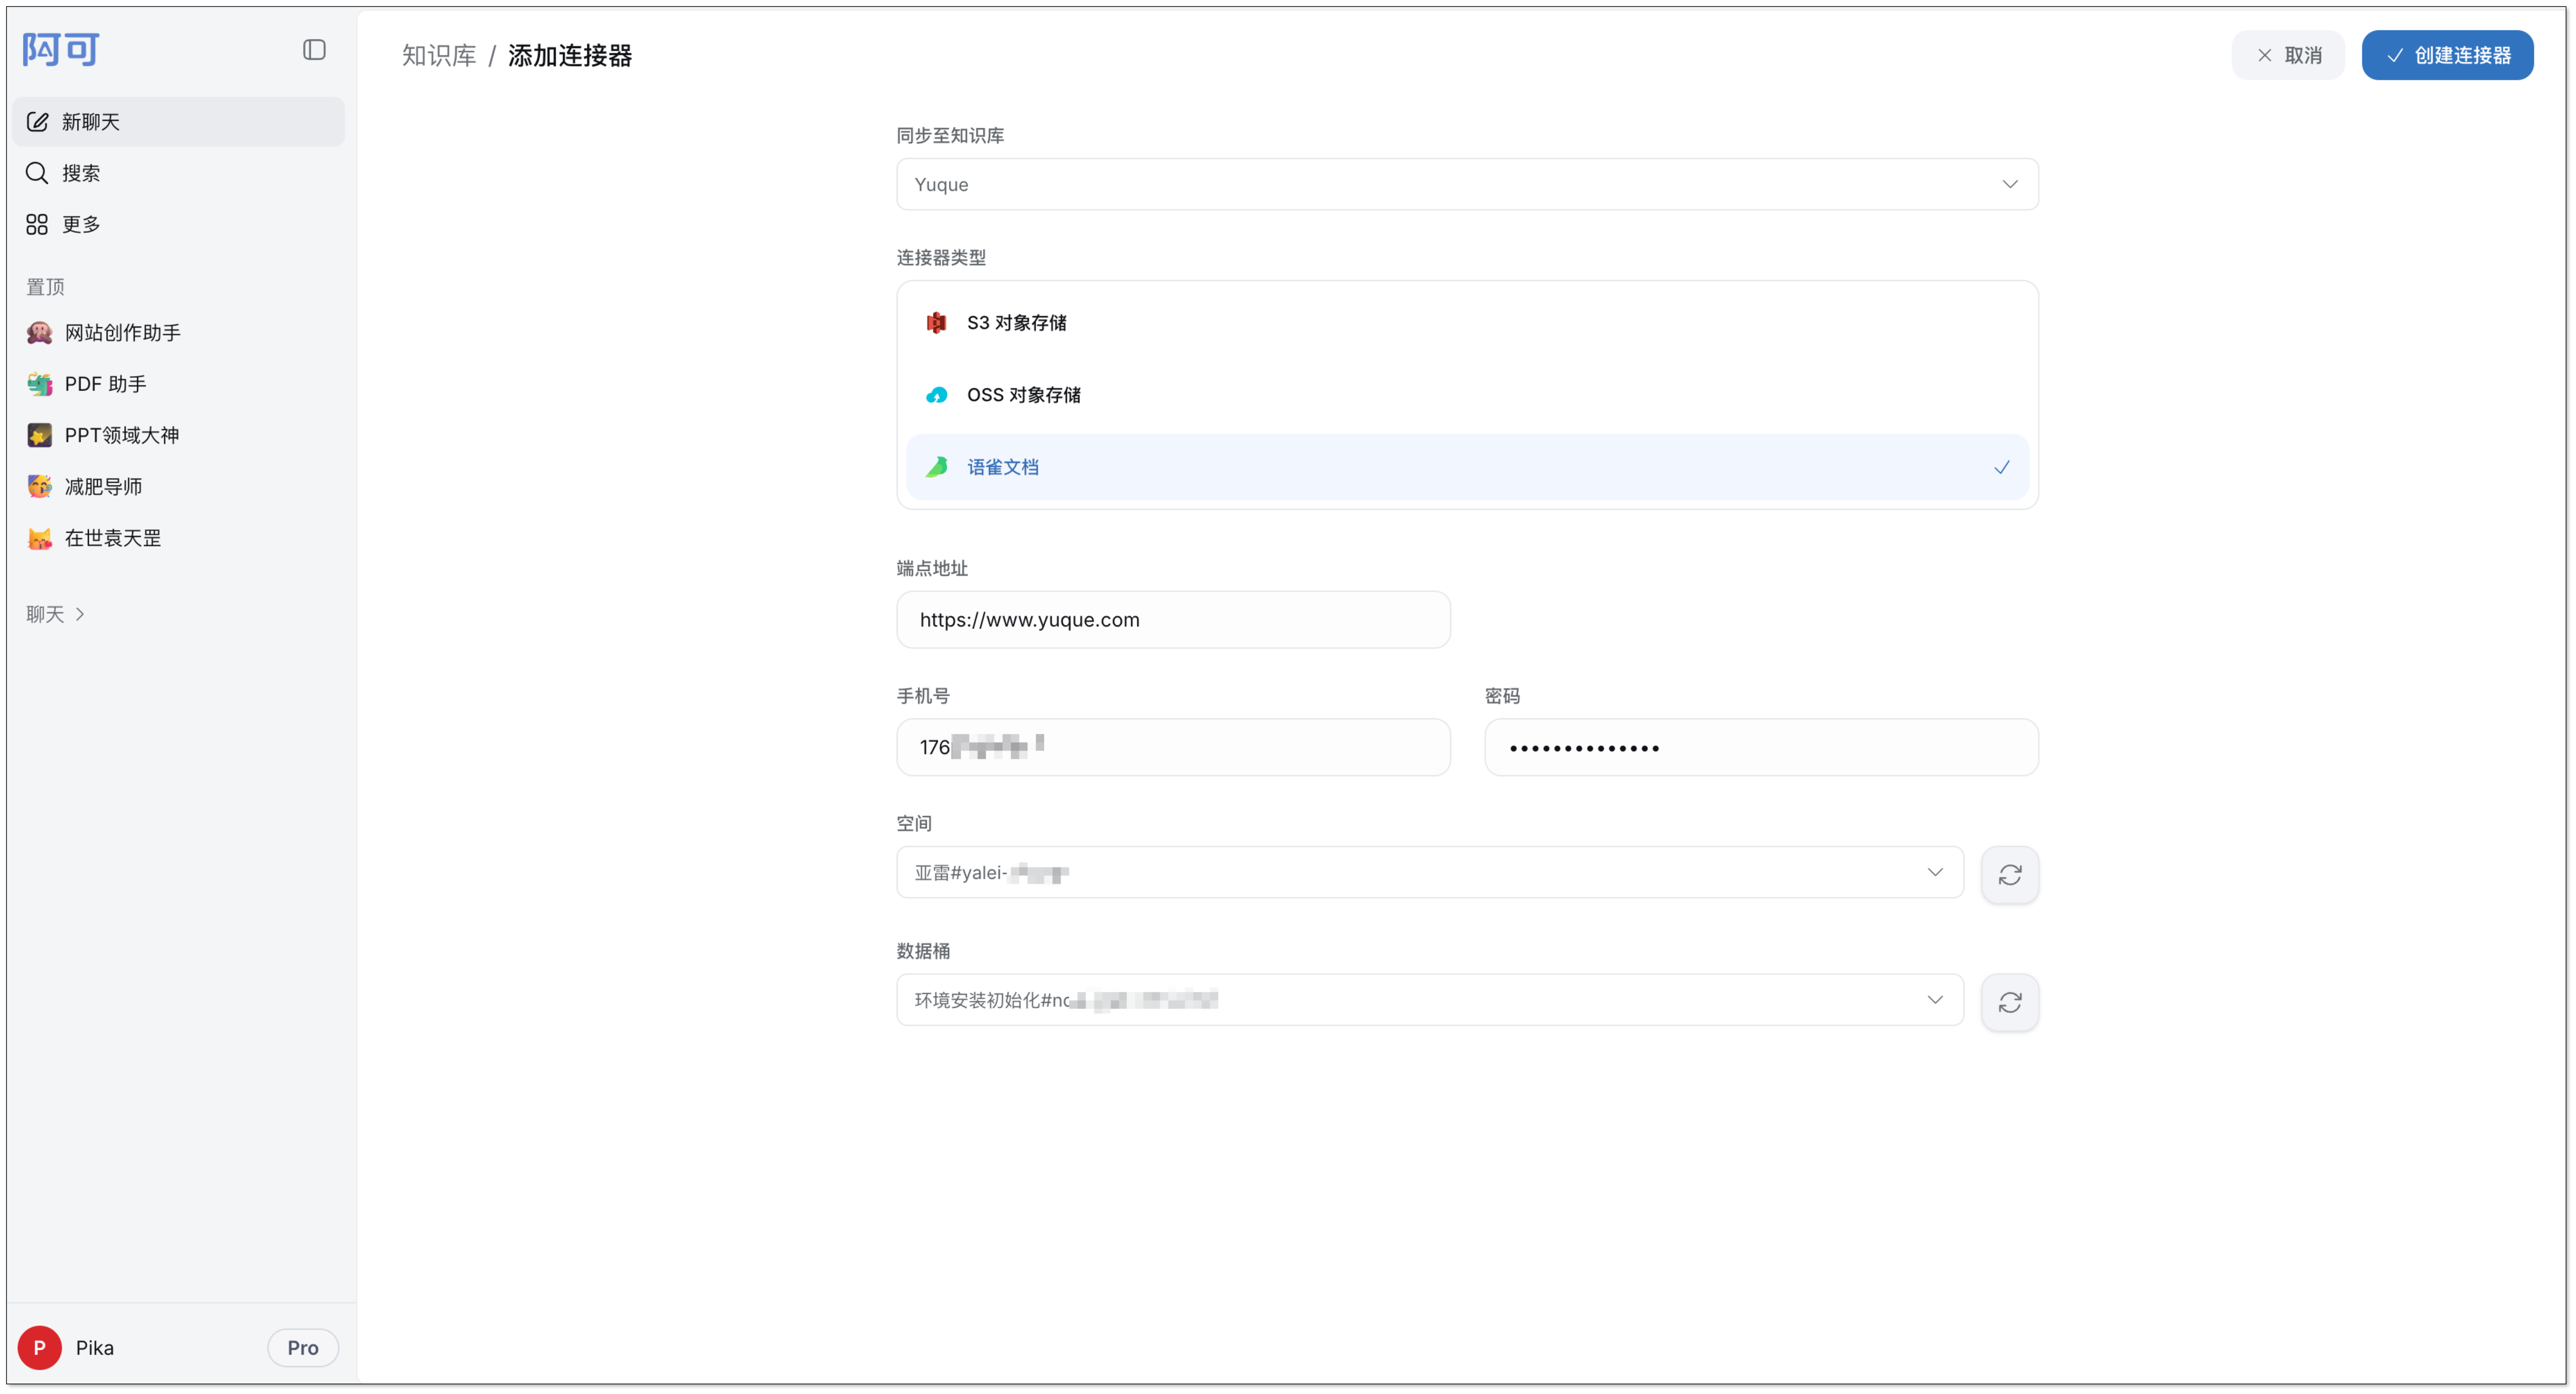This screenshot has height=1394, width=2576.
Task: Click the 在世袁天罡 avatar icon
Action: click(40, 538)
